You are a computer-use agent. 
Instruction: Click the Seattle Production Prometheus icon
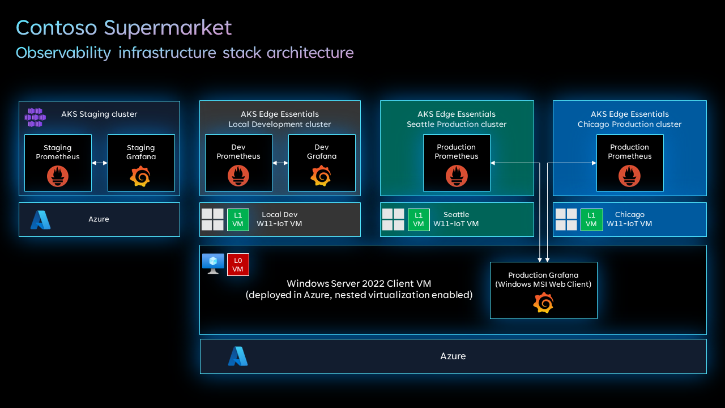457,176
